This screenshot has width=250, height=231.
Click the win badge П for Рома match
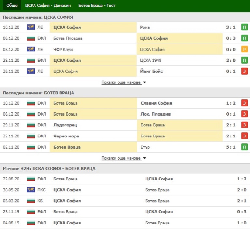[x=244, y=27]
